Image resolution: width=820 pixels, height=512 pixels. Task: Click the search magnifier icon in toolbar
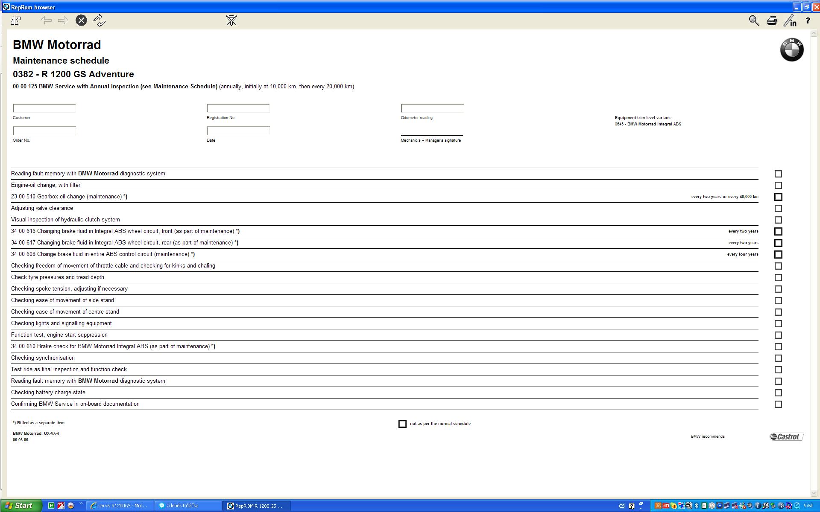tap(754, 20)
